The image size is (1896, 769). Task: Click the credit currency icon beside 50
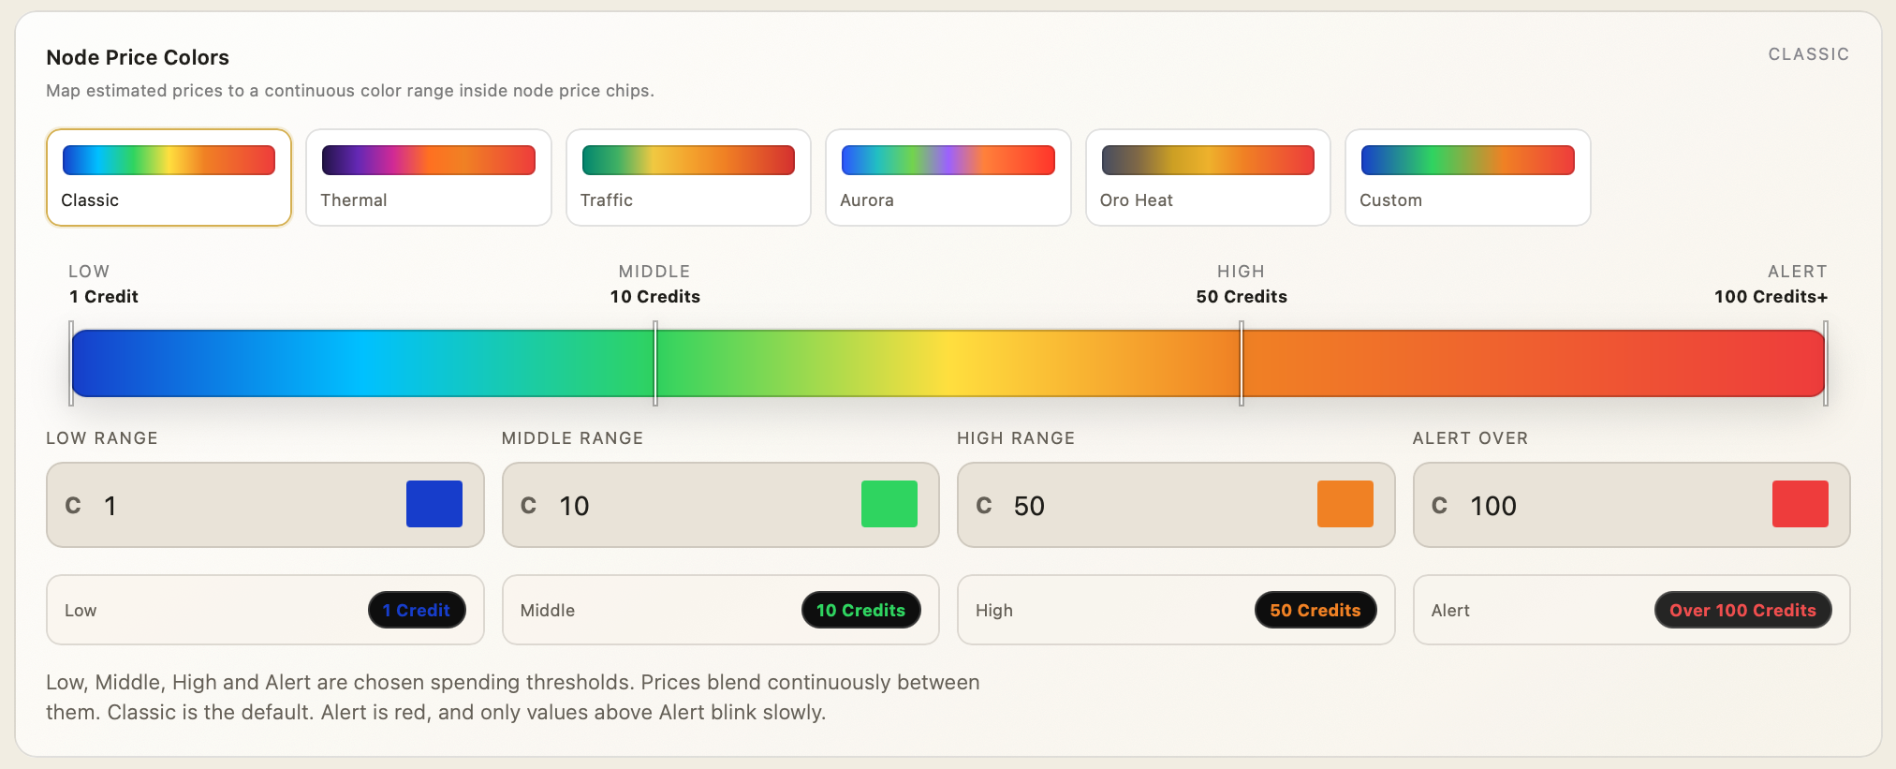984,506
